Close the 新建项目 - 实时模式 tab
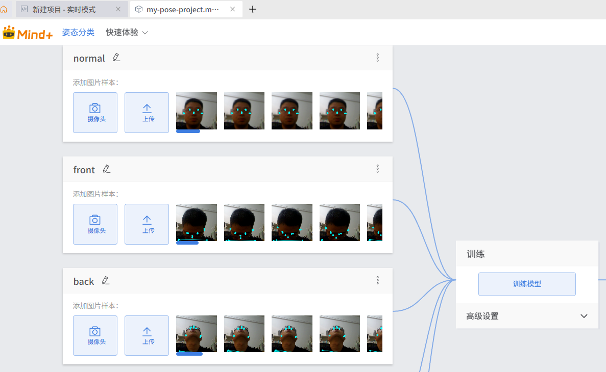 (x=118, y=9)
